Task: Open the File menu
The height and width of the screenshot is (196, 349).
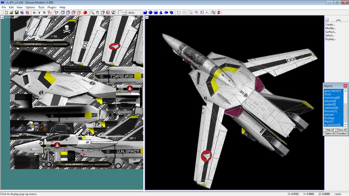Action: pyautogui.click(x=4, y=7)
